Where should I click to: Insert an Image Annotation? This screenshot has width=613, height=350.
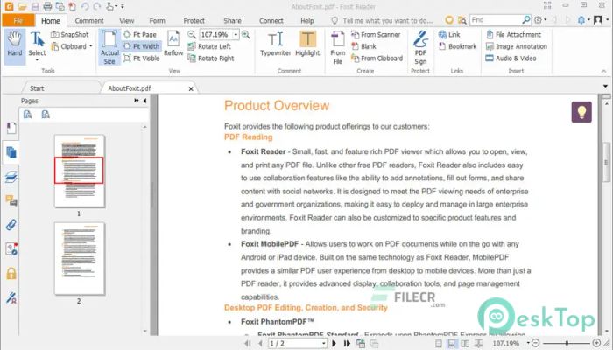point(516,46)
